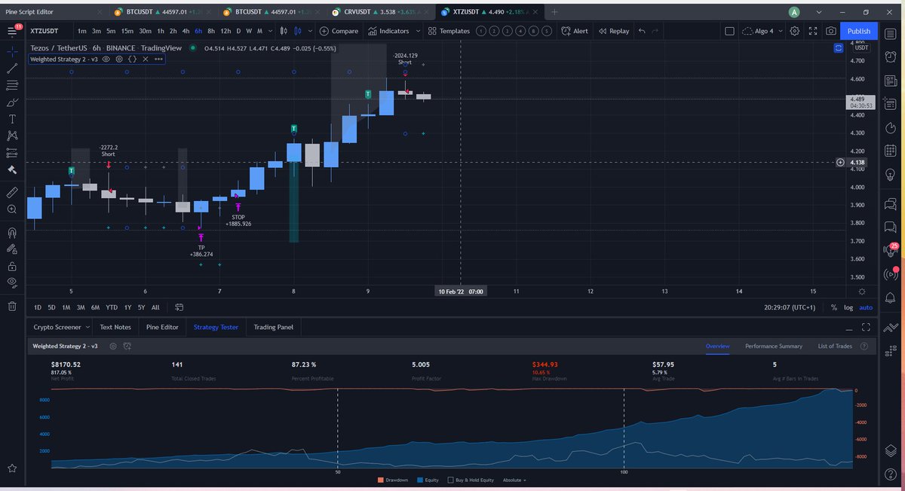Screen dimensions: 905x491
Task: Open strategy source code braces icon
Action: click(x=132, y=58)
